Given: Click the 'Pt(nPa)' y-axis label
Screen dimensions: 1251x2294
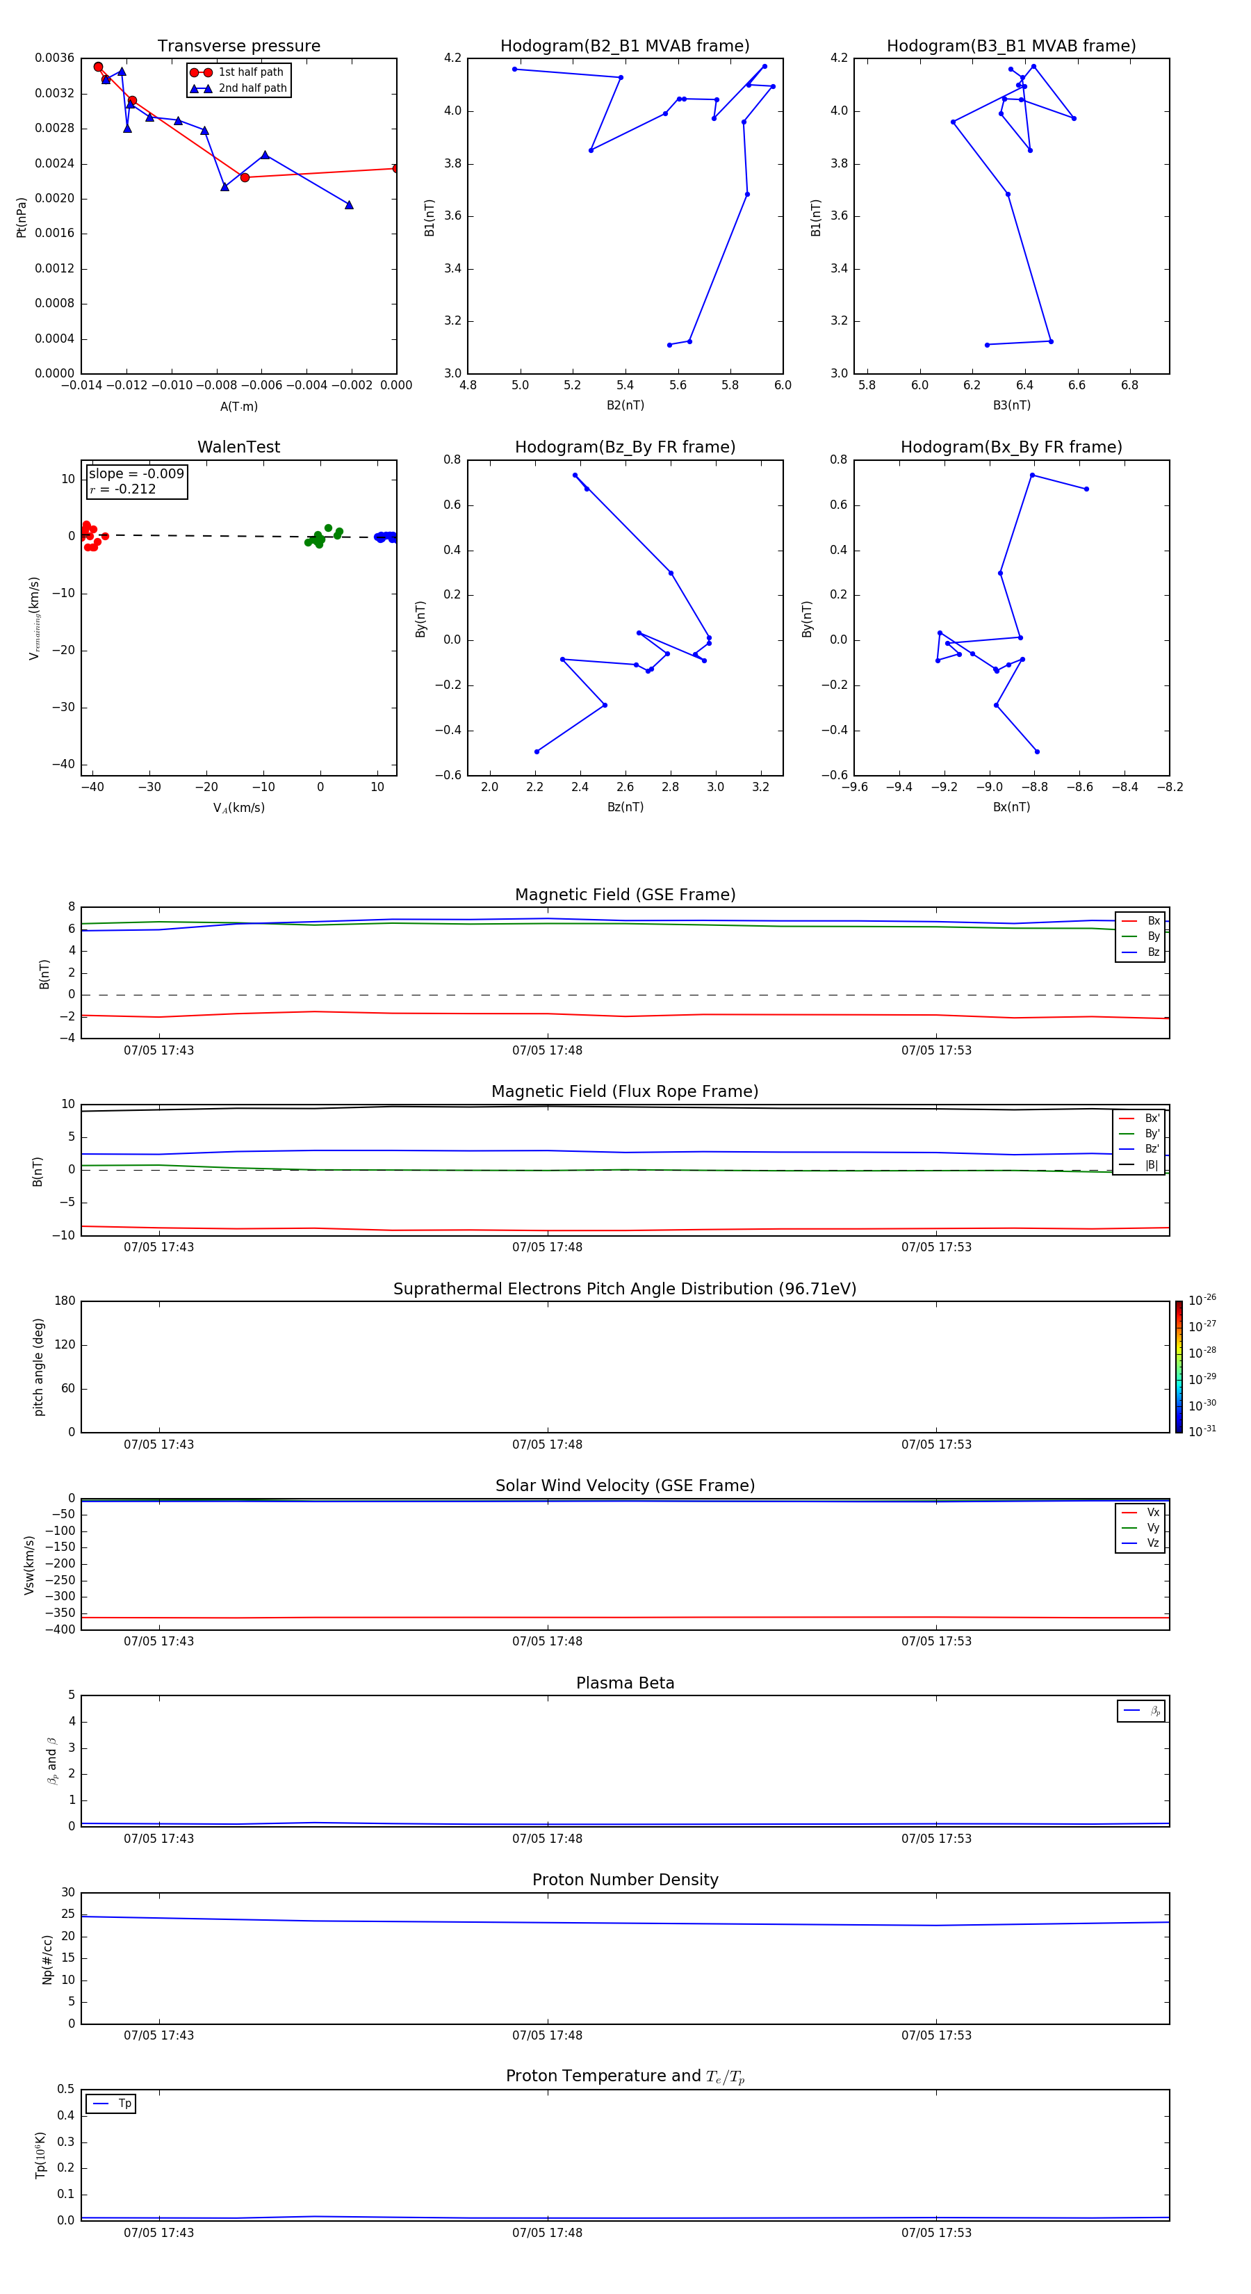Looking at the screenshot, I should coord(22,216).
